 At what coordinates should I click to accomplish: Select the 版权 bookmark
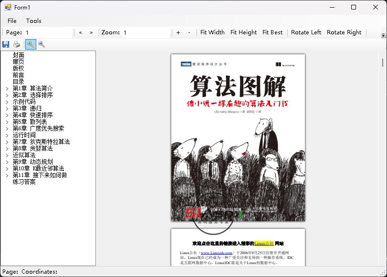coord(19,68)
